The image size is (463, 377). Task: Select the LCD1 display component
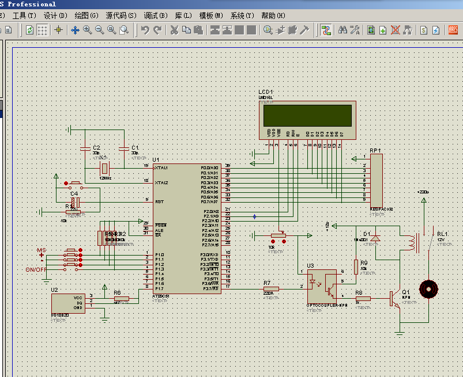point(307,120)
